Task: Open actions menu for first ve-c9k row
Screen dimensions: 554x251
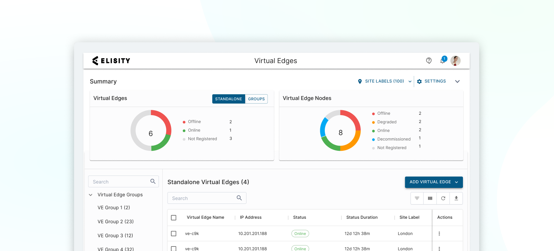Action: pyautogui.click(x=439, y=234)
